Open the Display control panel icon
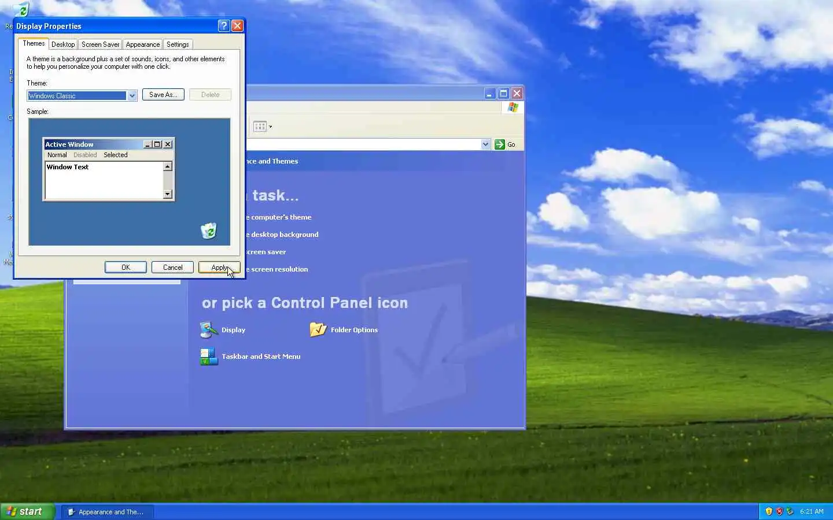 click(209, 329)
